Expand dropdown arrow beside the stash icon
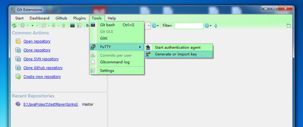The image size is (303, 127). [x=49, y=26]
